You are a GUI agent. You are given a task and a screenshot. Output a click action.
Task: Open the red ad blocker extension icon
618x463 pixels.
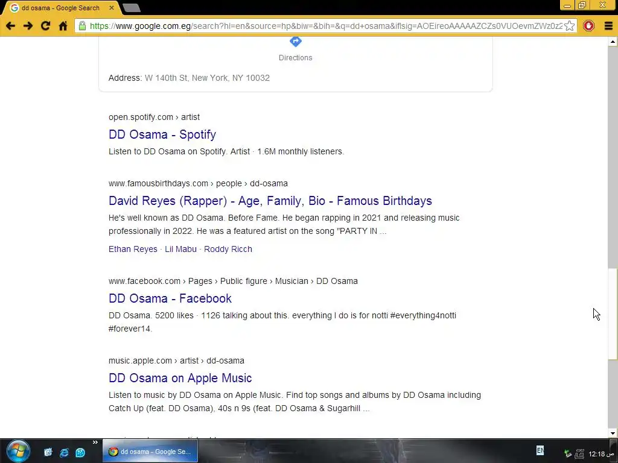click(588, 26)
